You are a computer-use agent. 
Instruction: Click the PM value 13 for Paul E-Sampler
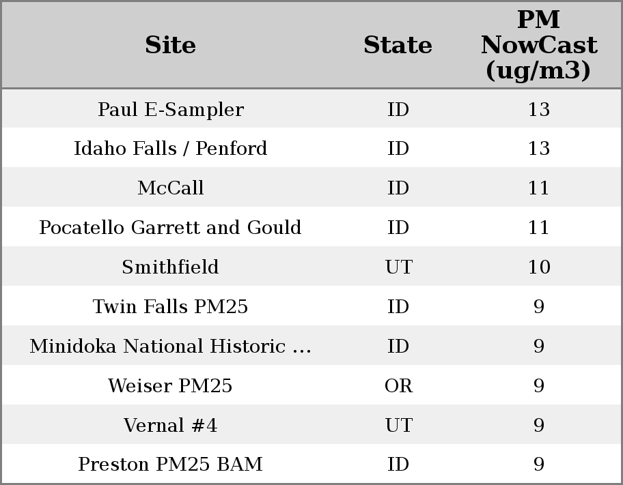[538, 109]
